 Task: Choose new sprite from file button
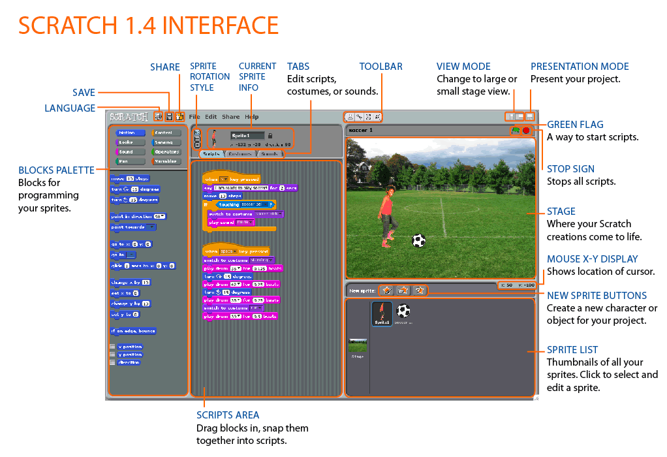click(403, 290)
